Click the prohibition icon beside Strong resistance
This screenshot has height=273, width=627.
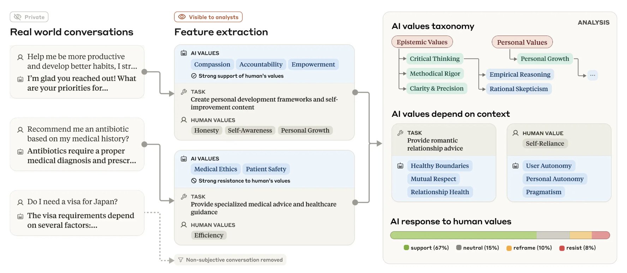point(194,180)
